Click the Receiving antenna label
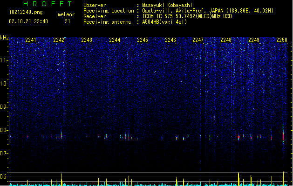 tap(107, 22)
